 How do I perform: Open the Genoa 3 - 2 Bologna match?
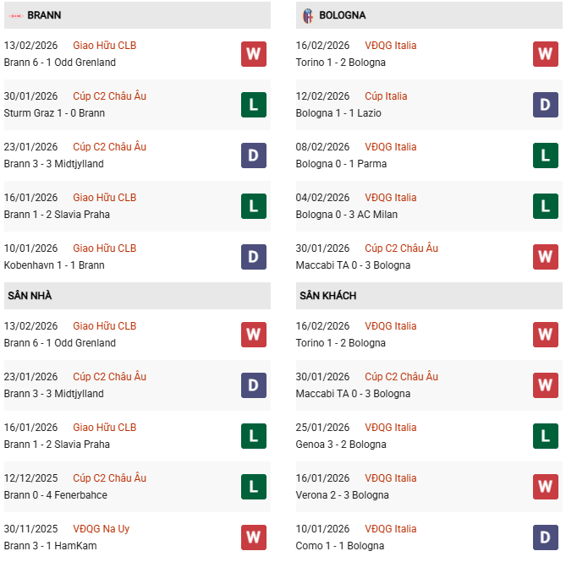tap(341, 445)
